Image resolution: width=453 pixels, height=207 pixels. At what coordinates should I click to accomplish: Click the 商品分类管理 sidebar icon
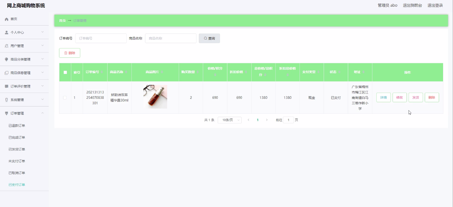coord(7,59)
